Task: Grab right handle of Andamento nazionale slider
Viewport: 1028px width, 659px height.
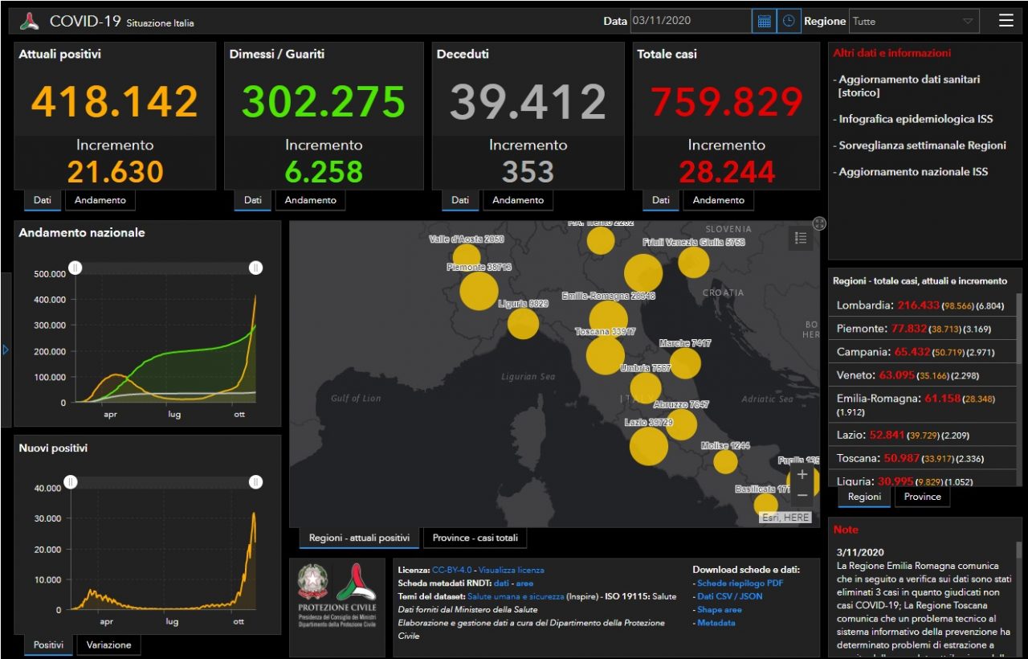Action: 255,268
